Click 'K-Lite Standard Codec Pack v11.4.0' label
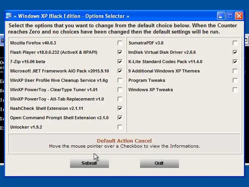249x187 pixels. tap(165, 62)
